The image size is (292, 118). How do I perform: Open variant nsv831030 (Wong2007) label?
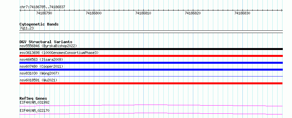click(x=39, y=73)
